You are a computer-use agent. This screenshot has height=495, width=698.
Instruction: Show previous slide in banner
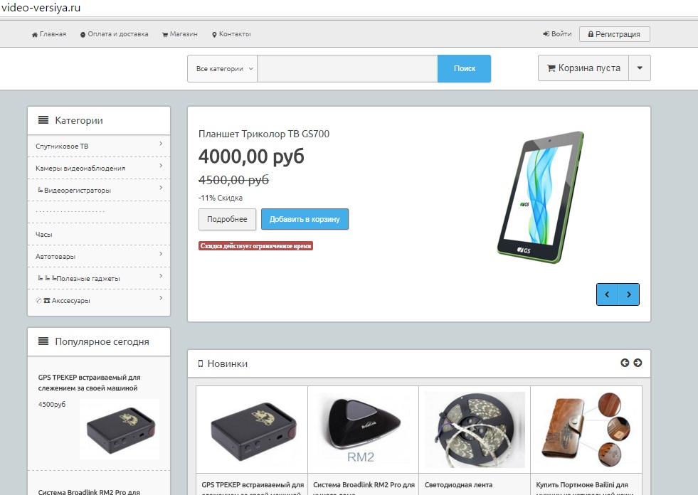point(607,294)
